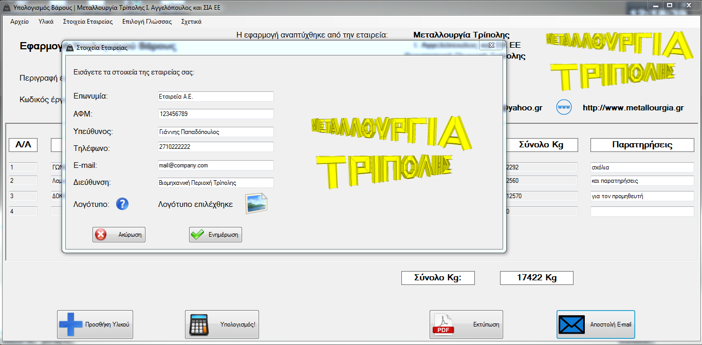This screenshot has width=702, height=345.
Task: Click Προσθήκη Υλικού add material button
Action: (x=95, y=324)
